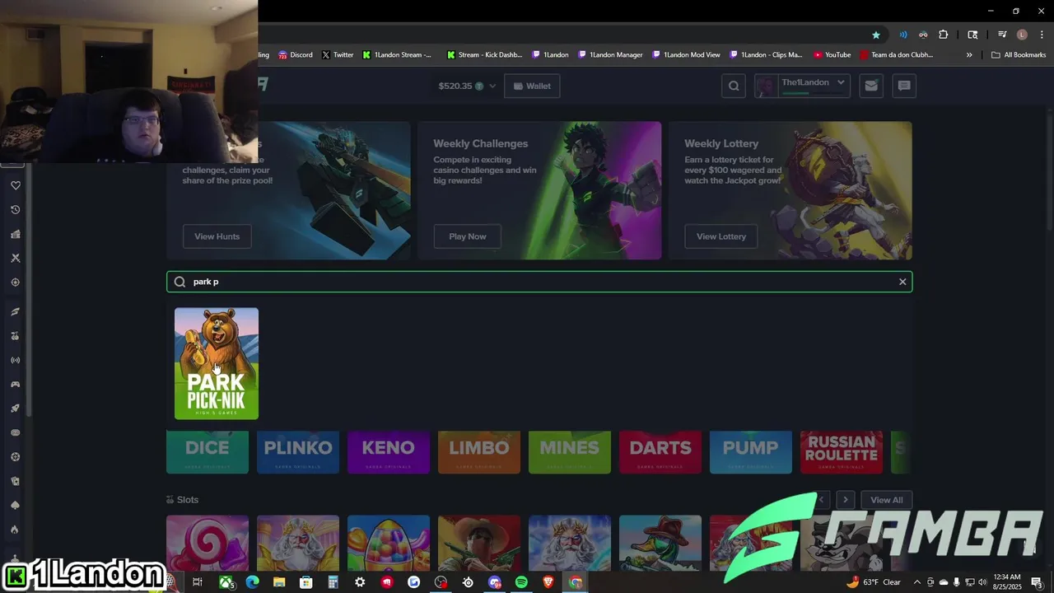Open weather widget 63°F Clear
Image resolution: width=1054 pixels, height=593 pixels.
point(873,582)
